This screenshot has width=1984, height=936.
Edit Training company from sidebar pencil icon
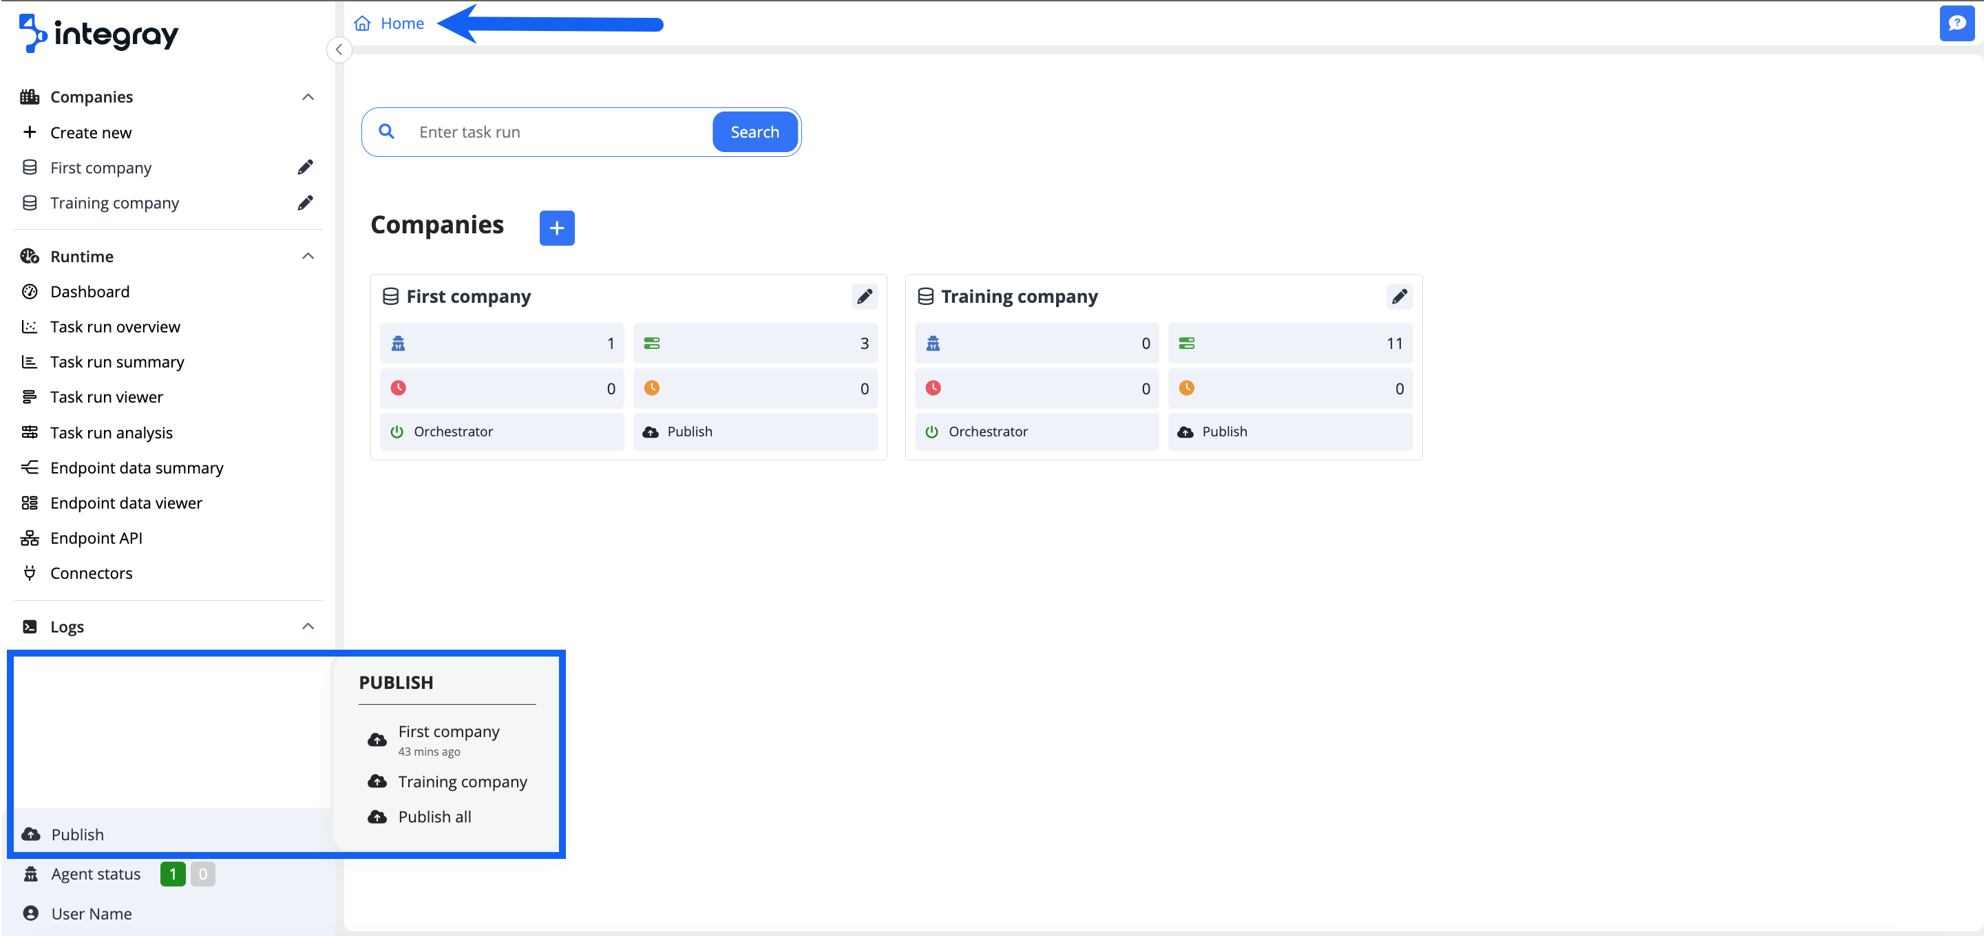[306, 202]
